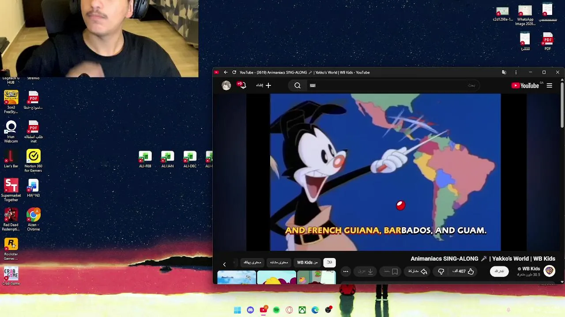
Task: Open the YouTube window three-dot menu
Action: coord(516,72)
